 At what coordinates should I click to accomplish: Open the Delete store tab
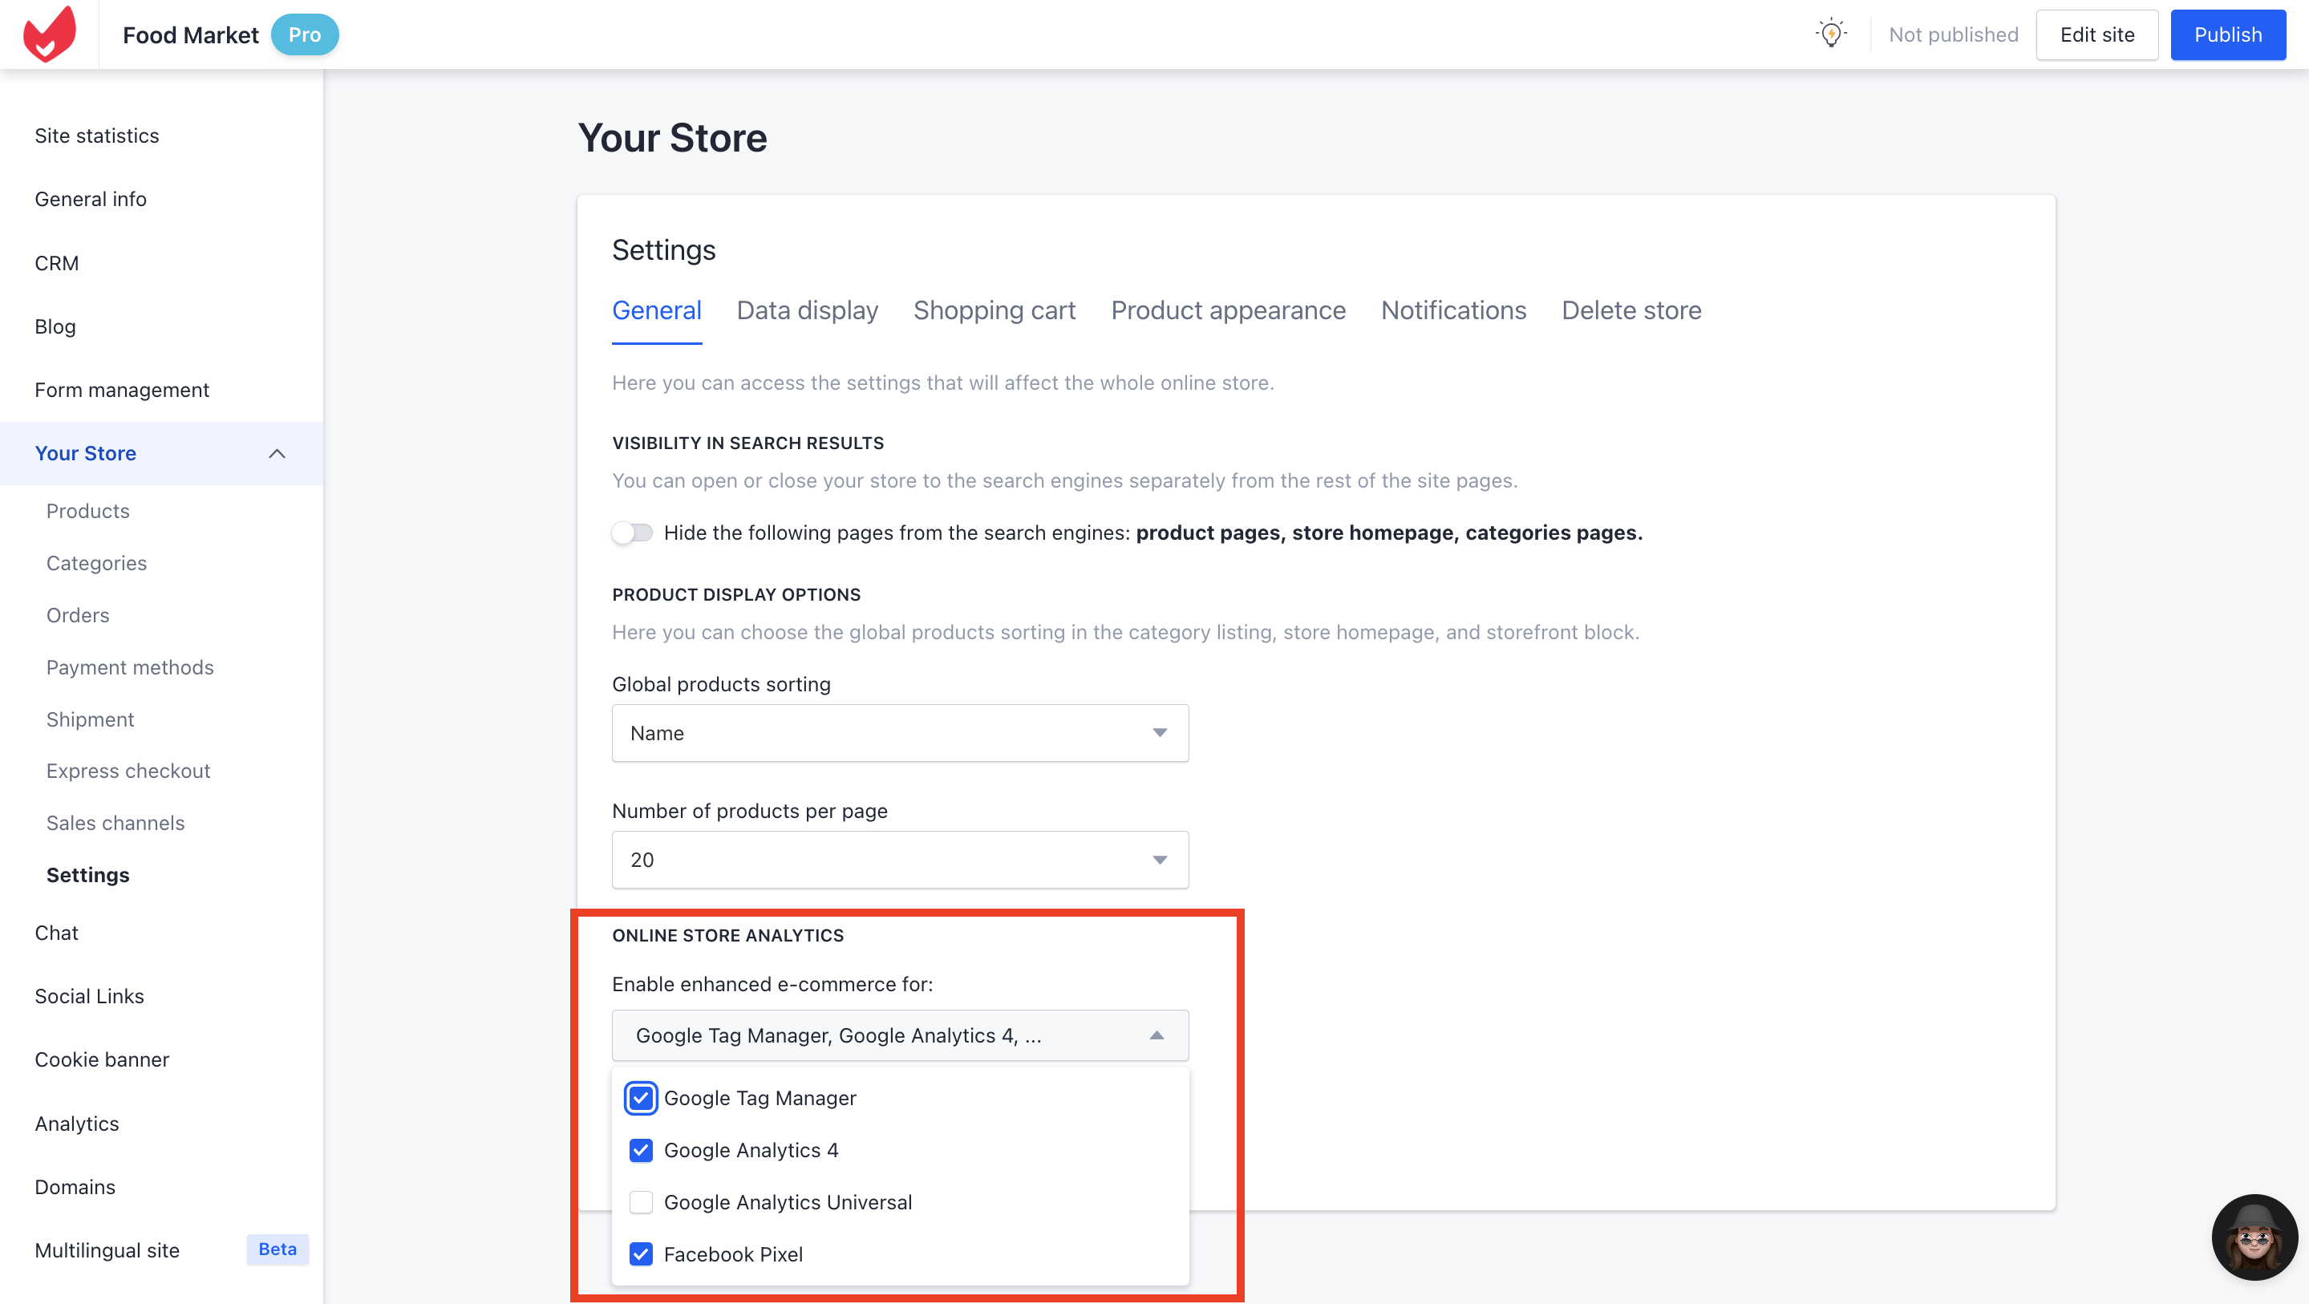(1631, 310)
